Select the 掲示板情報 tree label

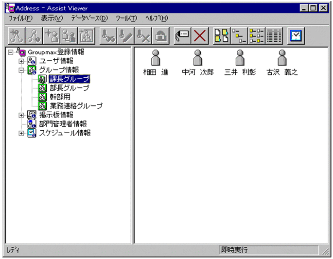tap(56, 115)
